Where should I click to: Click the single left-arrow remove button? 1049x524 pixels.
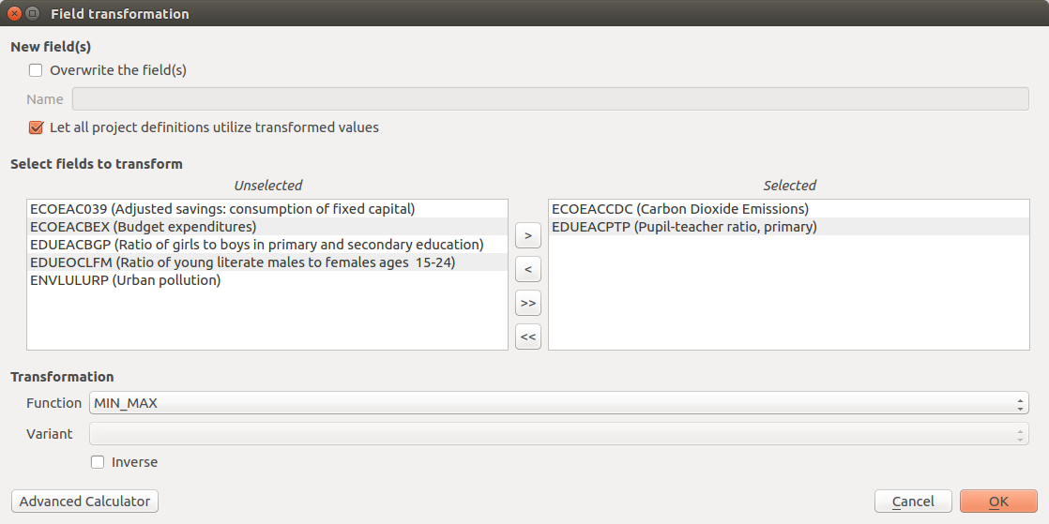[528, 270]
